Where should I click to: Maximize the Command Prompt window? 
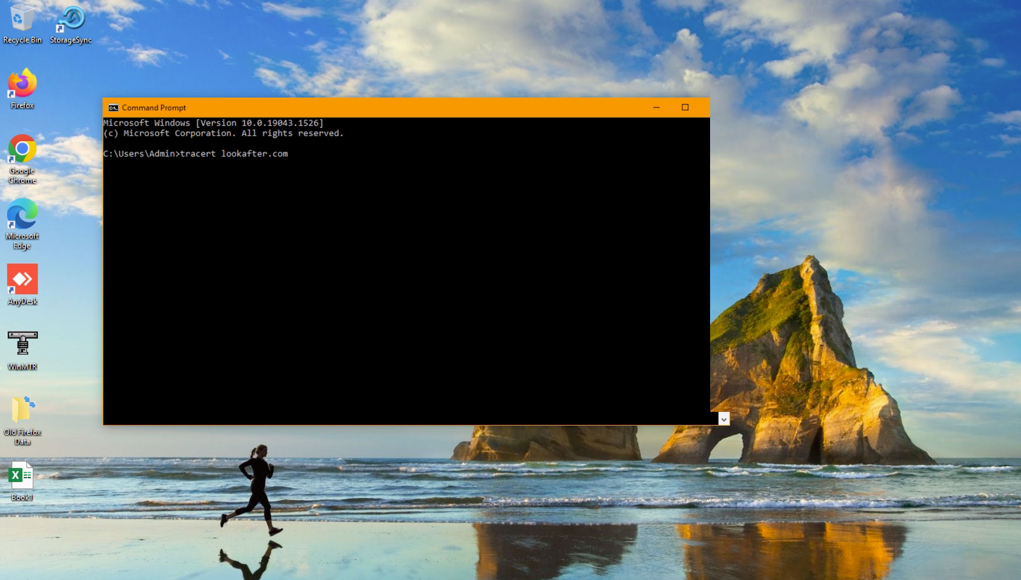click(685, 108)
